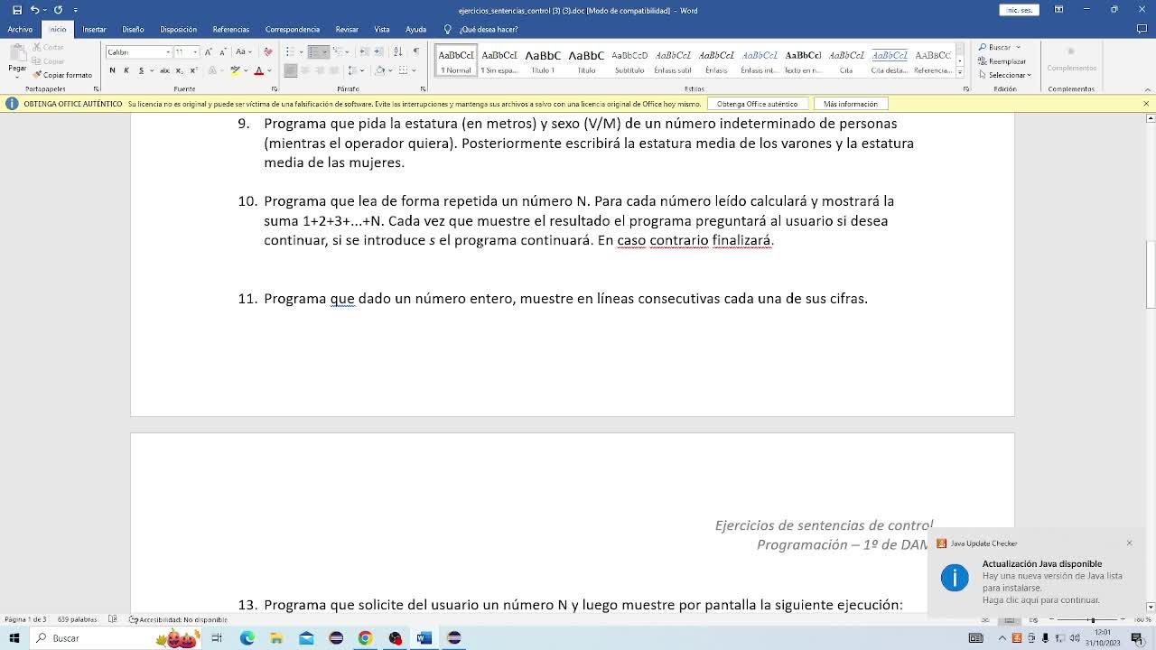Apply the red font color
Screen dimensions: 1156x650
tap(260, 70)
